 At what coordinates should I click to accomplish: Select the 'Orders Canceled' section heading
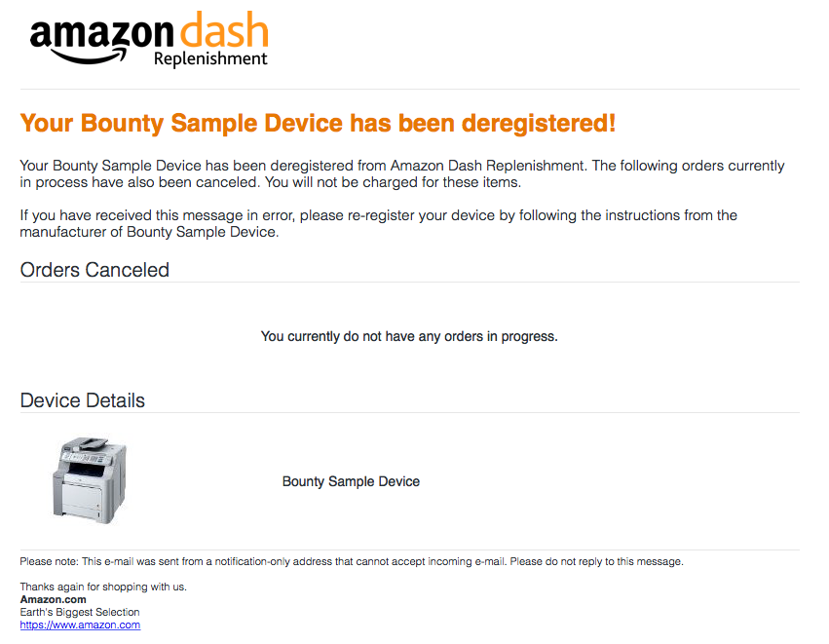pos(94,270)
